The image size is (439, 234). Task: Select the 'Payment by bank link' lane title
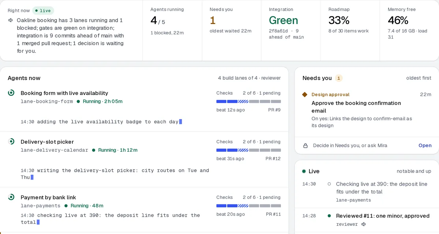pyautogui.click(x=48, y=197)
